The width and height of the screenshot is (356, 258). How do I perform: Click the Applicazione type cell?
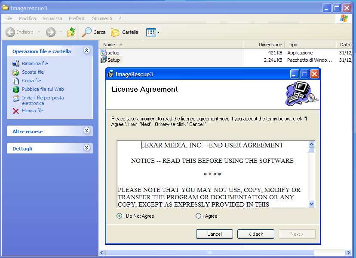pos(300,53)
